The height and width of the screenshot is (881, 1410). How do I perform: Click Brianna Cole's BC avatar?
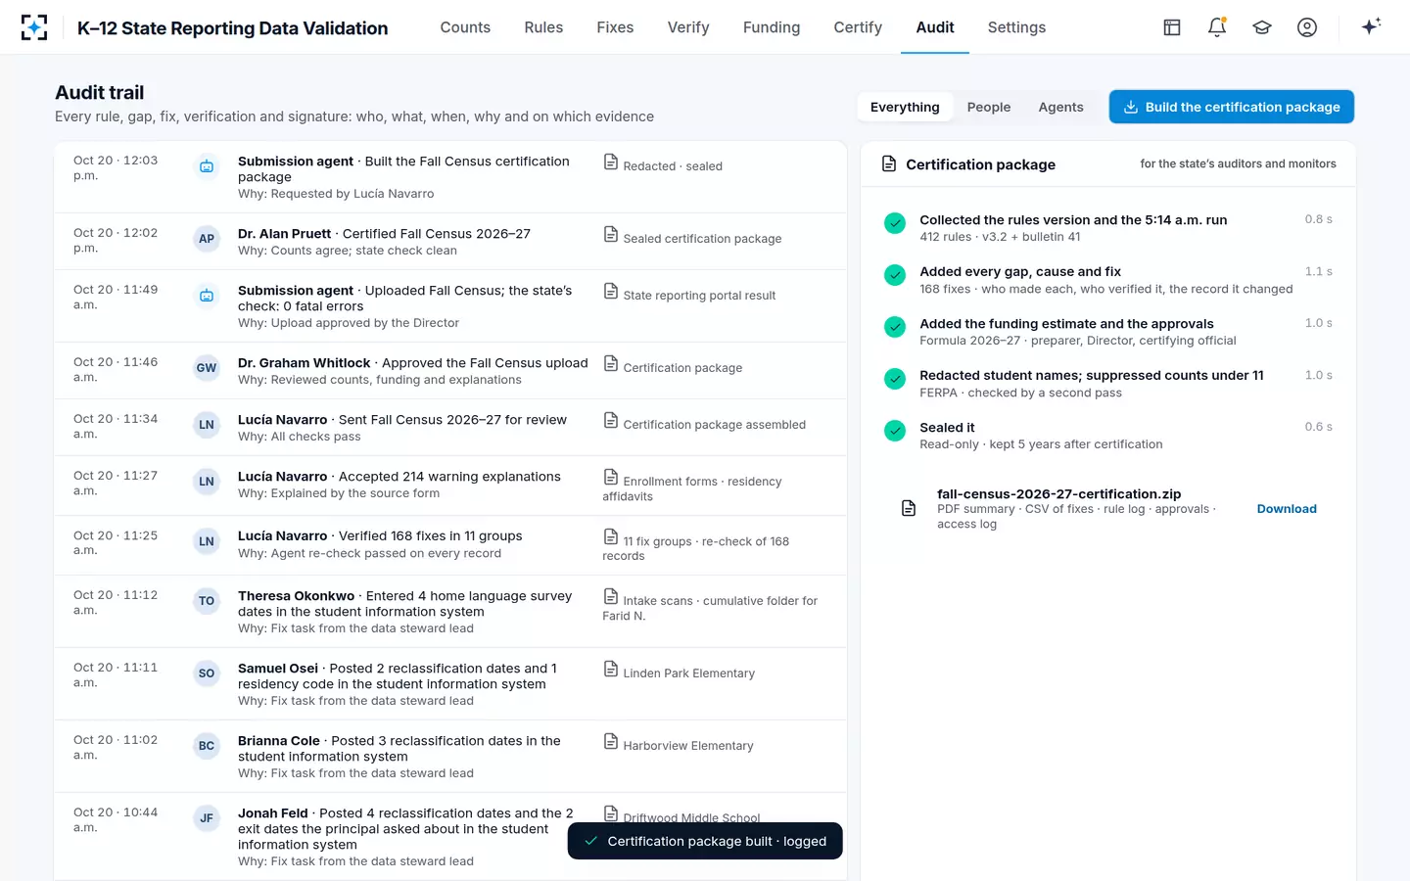207,746
